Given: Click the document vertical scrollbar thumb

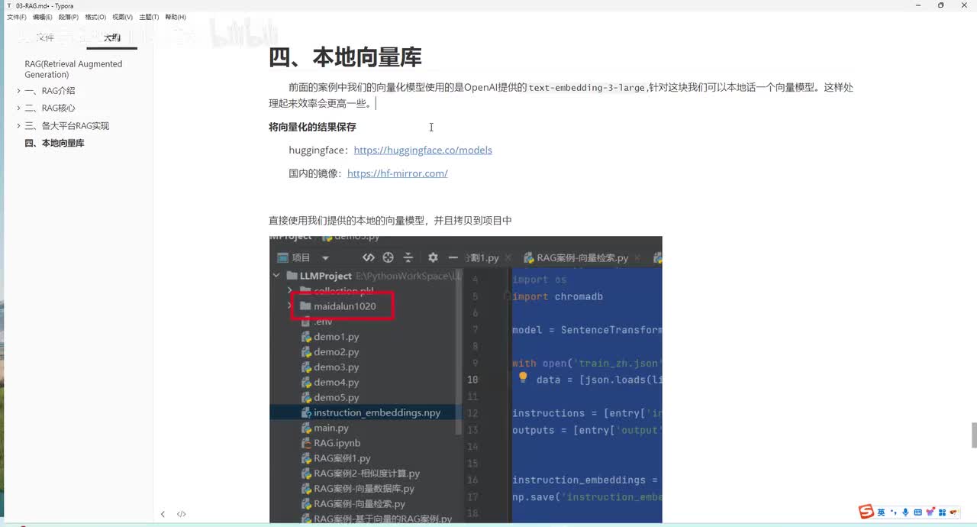Looking at the screenshot, I should [x=974, y=435].
